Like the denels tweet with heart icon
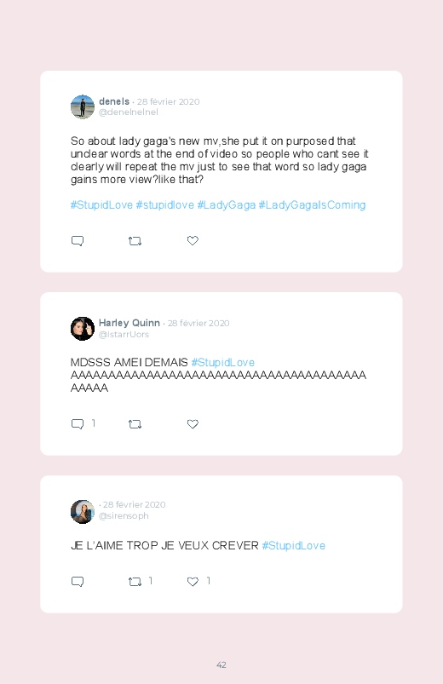Screen dimensions: 443x684 tap(193, 240)
